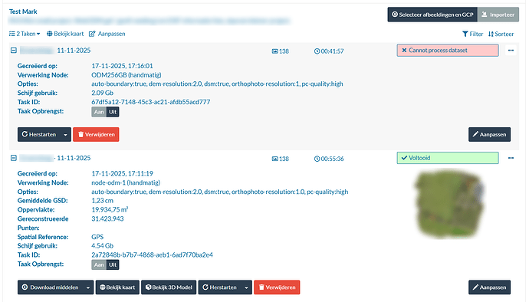Click ODM256GB (handmatig) node value
Screen dimensions: 529x302
pyautogui.click(x=127, y=75)
